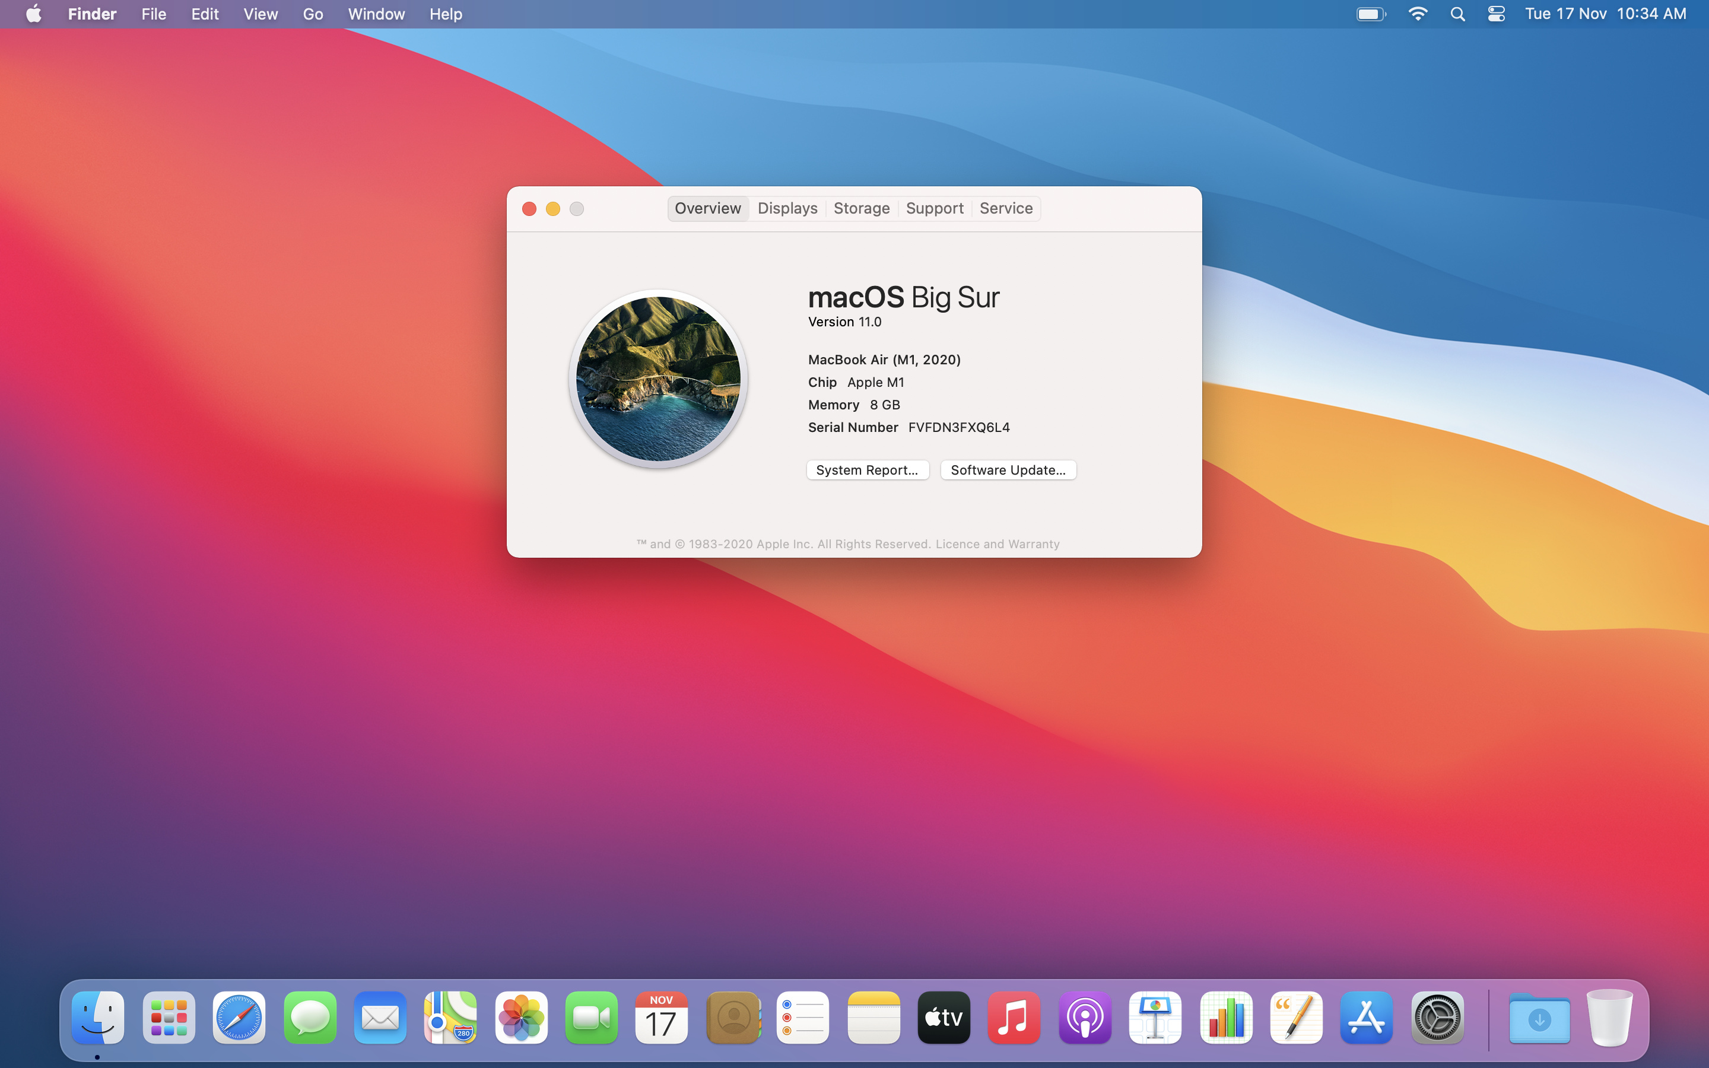The height and width of the screenshot is (1068, 1709).
Task: Launch Apple TV from the Dock
Action: pyautogui.click(x=944, y=1017)
